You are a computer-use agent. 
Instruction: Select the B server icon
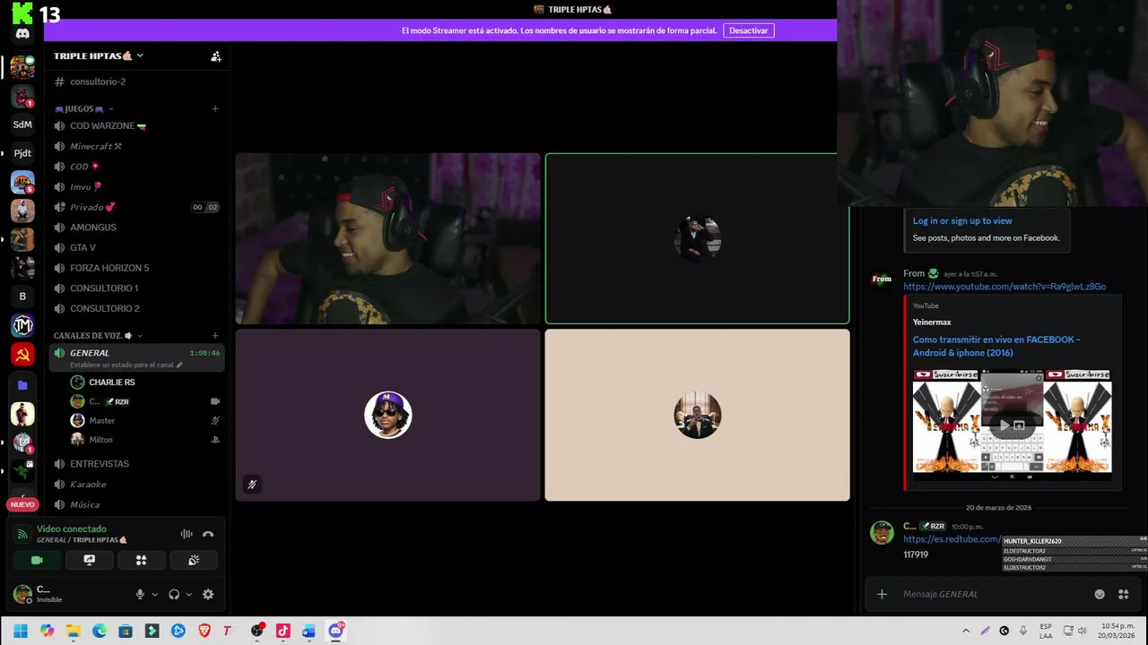coord(22,296)
